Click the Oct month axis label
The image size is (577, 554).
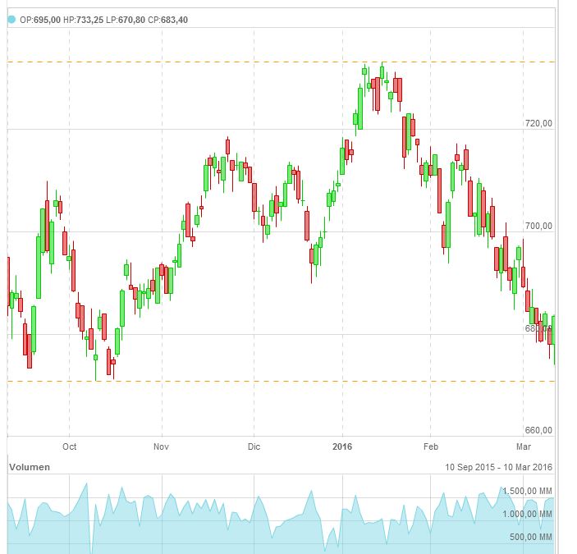(x=70, y=446)
